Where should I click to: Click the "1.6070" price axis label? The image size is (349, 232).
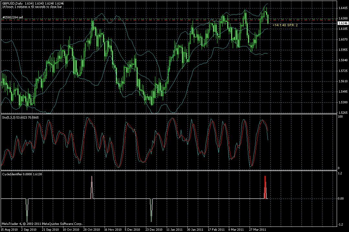coord(343,40)
